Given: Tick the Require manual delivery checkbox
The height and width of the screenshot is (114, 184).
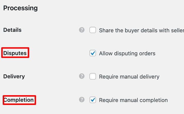Looking at the screenshot, I should click(93, 76).
